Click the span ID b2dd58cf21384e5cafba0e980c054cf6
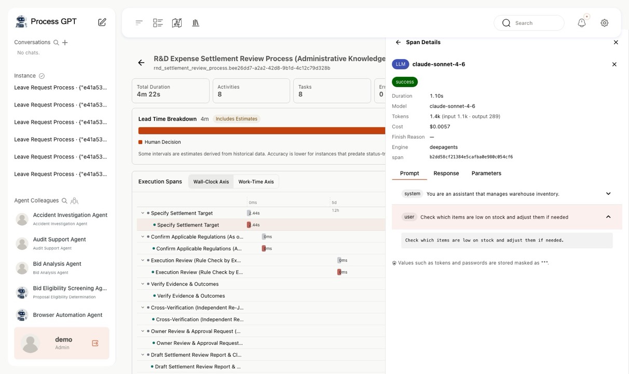Image resolution: width=629 pixels, height=374 pixels. [471, 157]
